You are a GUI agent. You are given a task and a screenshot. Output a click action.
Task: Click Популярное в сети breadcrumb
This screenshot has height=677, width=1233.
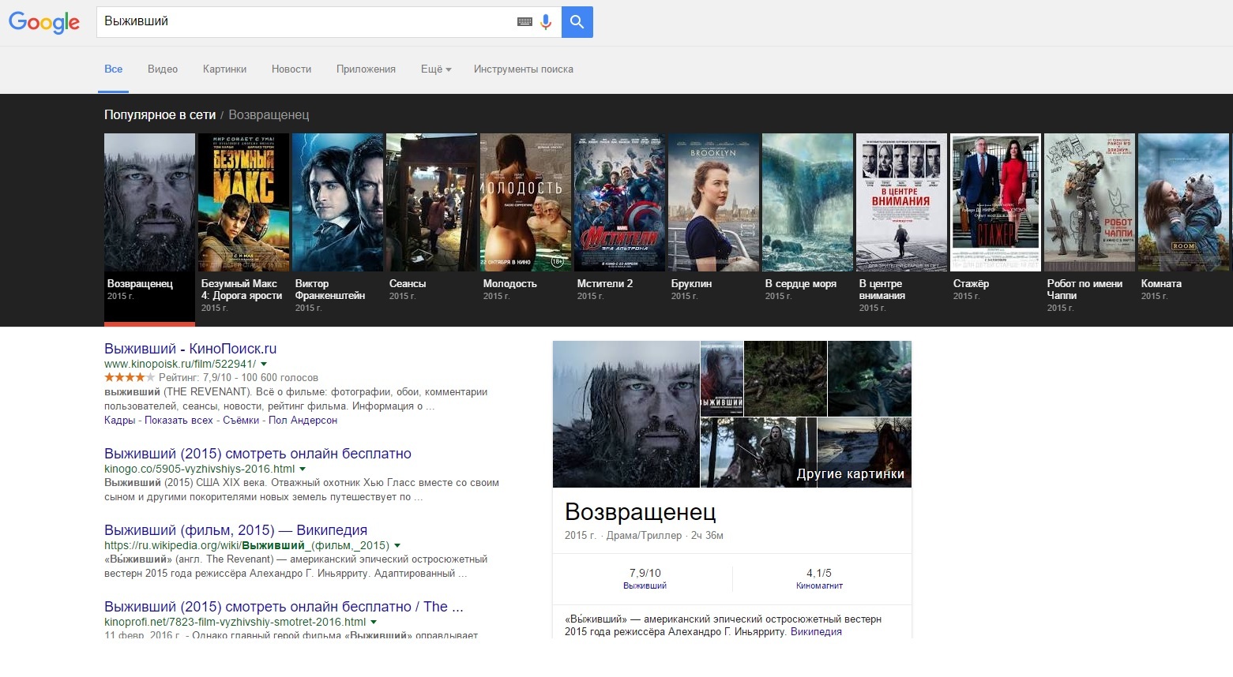[x=160, y=115]
